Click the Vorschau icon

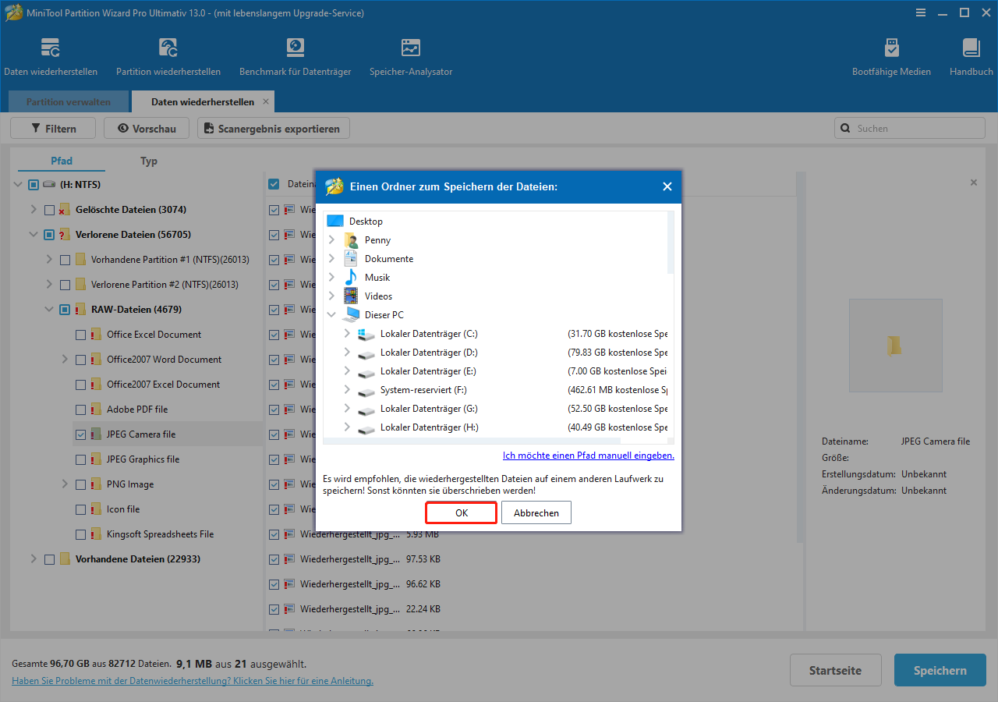coord(146,128)
